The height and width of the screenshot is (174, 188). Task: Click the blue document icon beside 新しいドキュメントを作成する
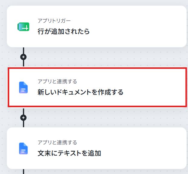tap(23, 88)
